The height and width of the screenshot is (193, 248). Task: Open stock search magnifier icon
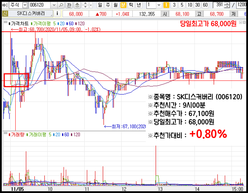tap(61, 5)
